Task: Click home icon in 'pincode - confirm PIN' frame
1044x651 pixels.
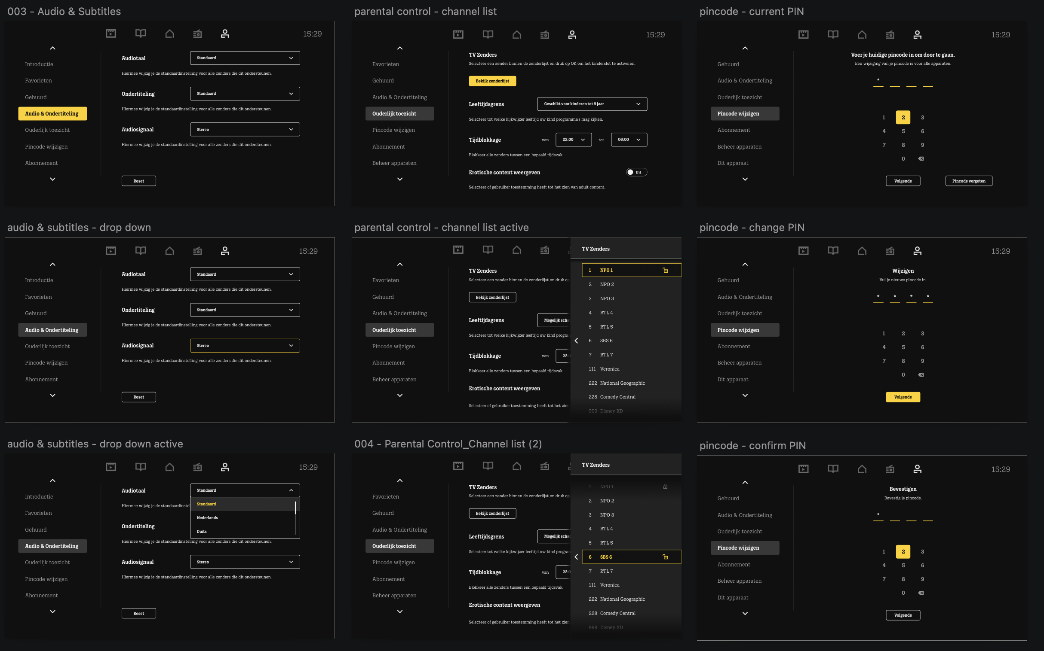Action: click(862, 469)
